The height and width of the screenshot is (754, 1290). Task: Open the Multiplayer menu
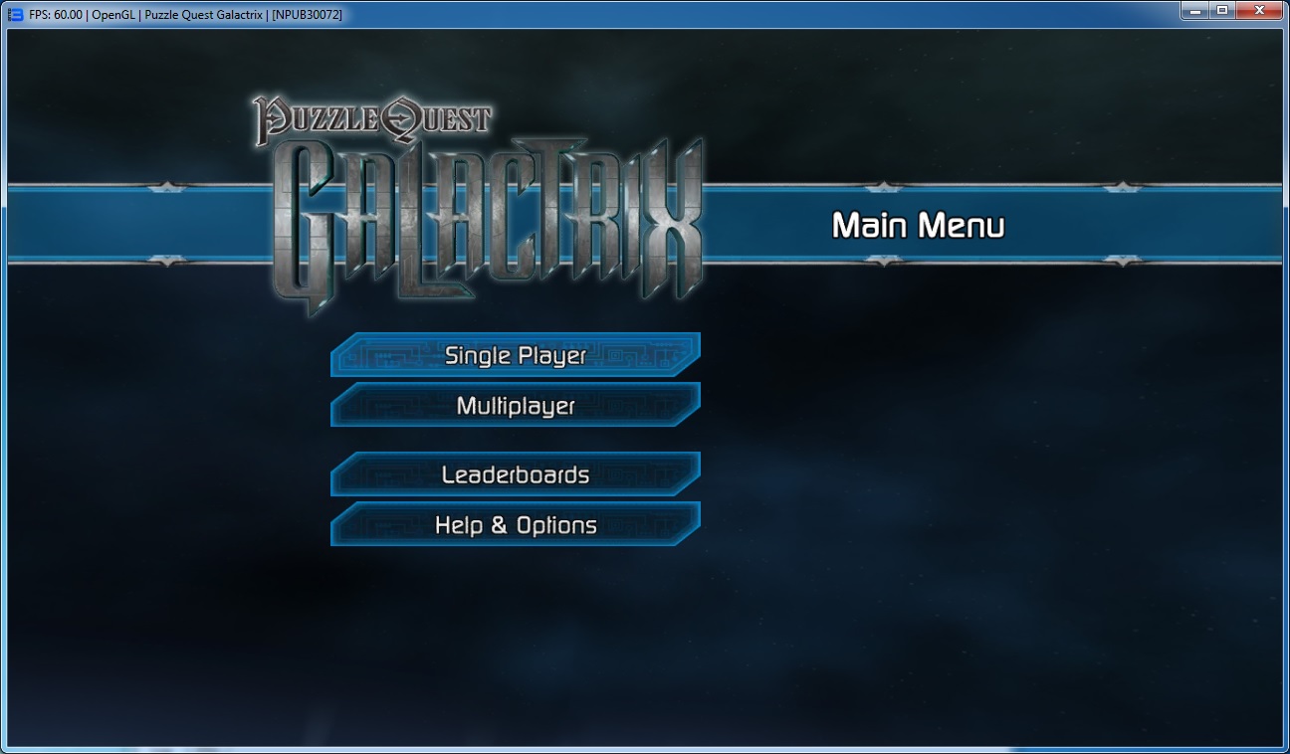516,405
